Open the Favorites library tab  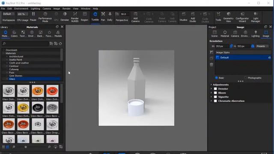click(x=49, y=34)
